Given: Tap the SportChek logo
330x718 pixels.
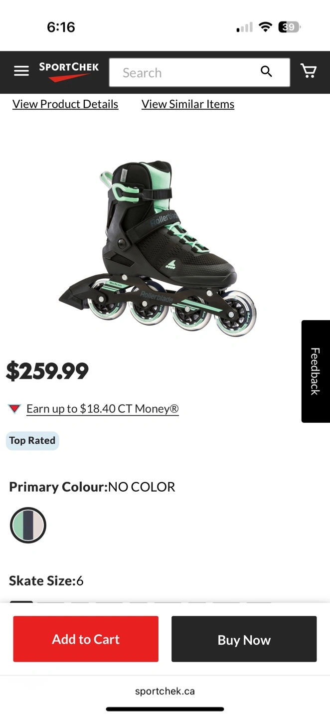Looking at the screenshot, I should (x=69, y=72).
